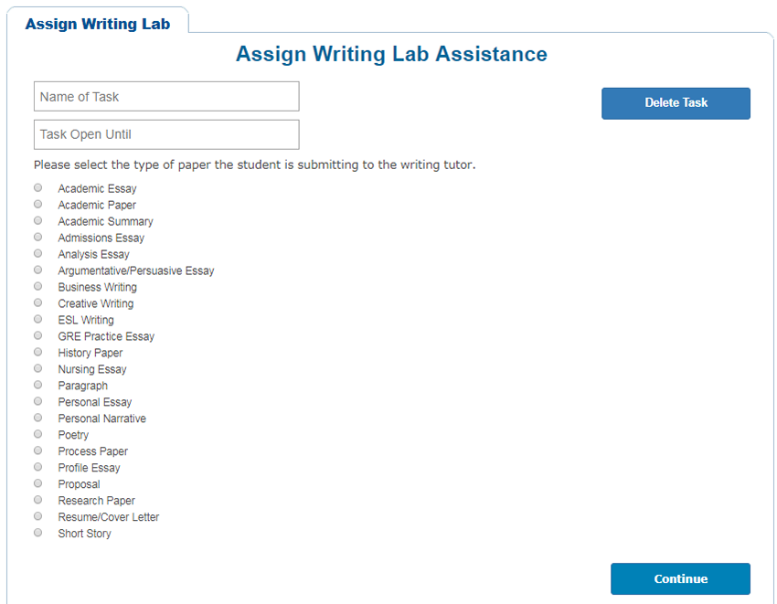777x604 pixels.
Task: Select the ESL Writing option
Action: tap(37, 319)
